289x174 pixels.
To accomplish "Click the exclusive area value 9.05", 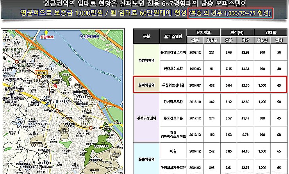I will pos(228,151).
